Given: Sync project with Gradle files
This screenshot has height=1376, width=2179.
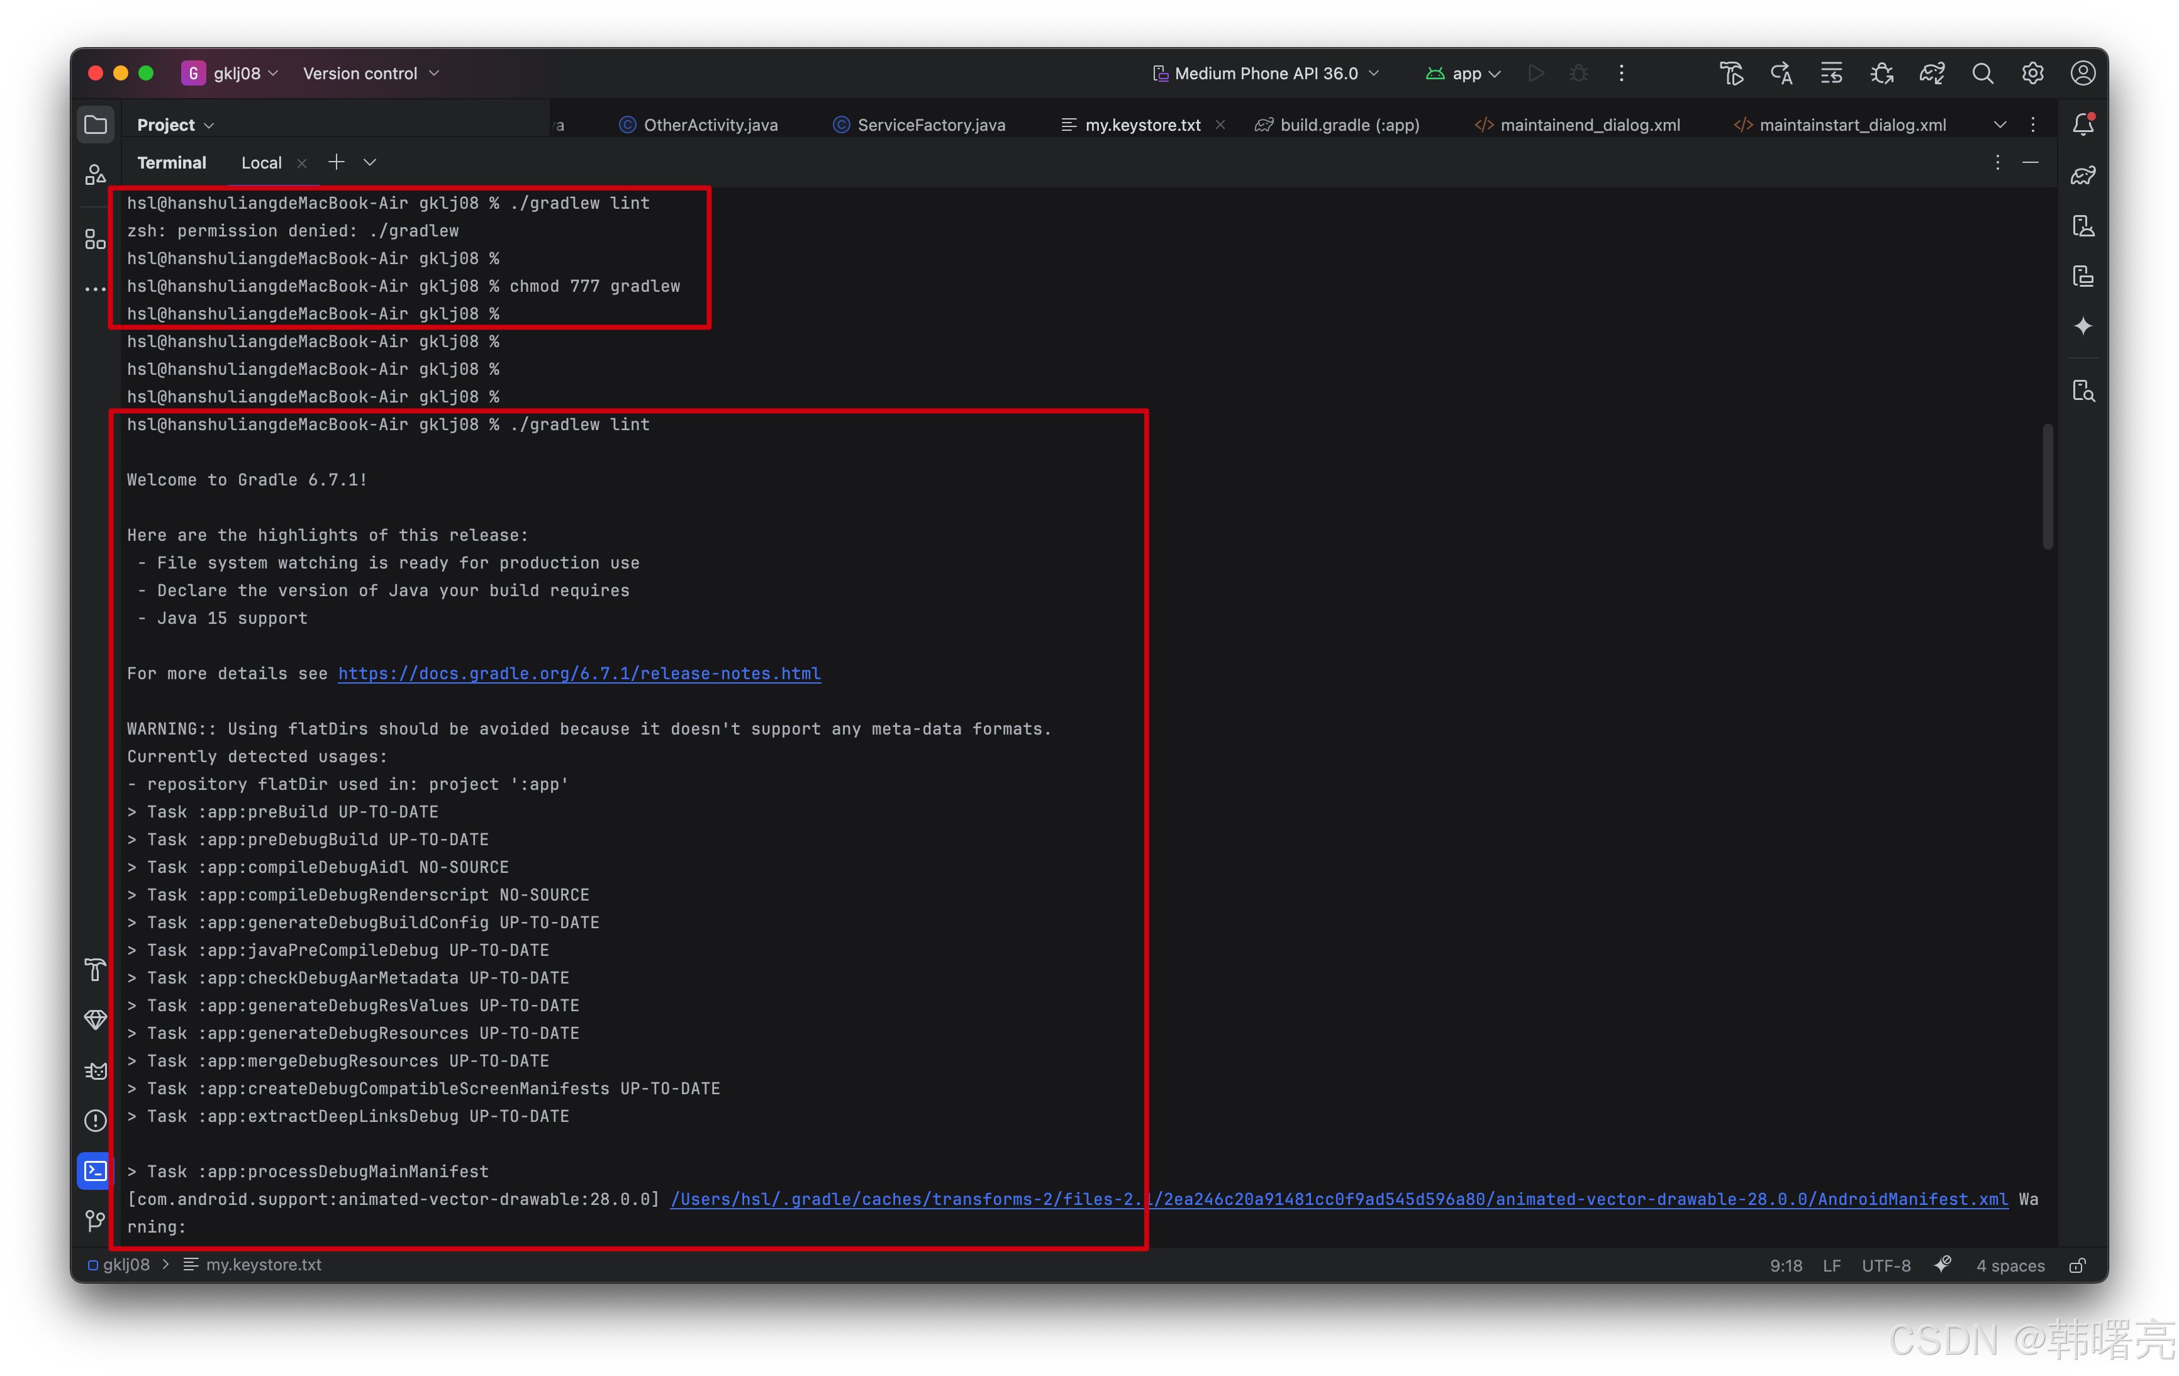Looking at the screenshot, I should pos(1932,74).
